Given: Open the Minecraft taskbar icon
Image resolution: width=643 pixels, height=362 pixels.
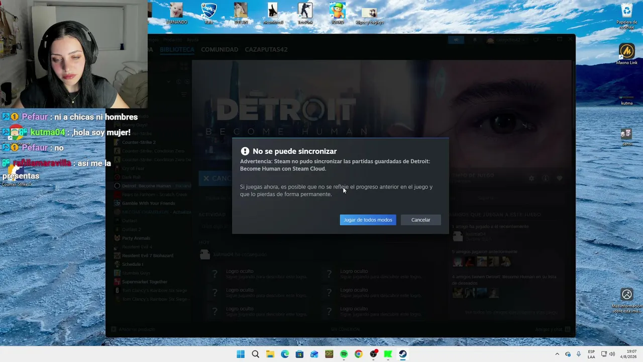Looking at the screenshot, I should point(329,354).
